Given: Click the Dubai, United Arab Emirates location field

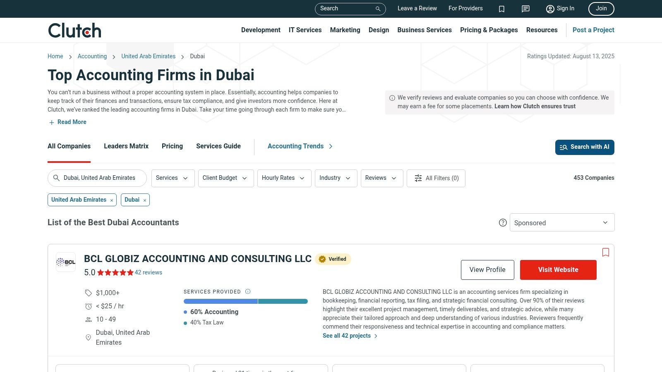Looking at the screenshot, I should click(x=97, y=178).
